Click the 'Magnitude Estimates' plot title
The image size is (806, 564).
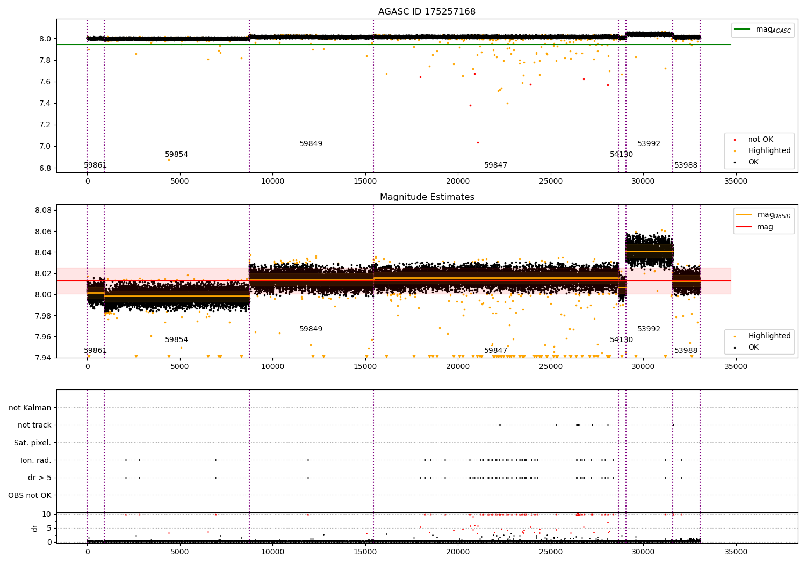point(427,197)
